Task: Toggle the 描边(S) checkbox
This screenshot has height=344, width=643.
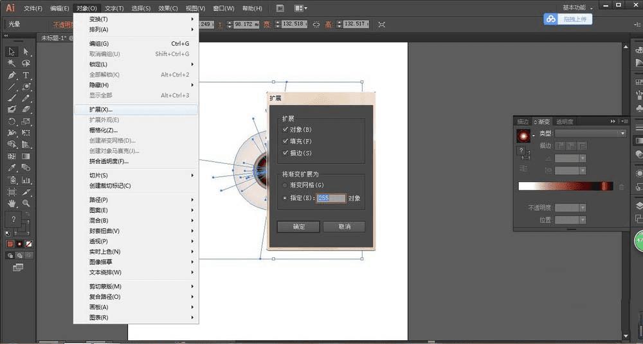Action: pyautogui.click(x=285, y=153)
